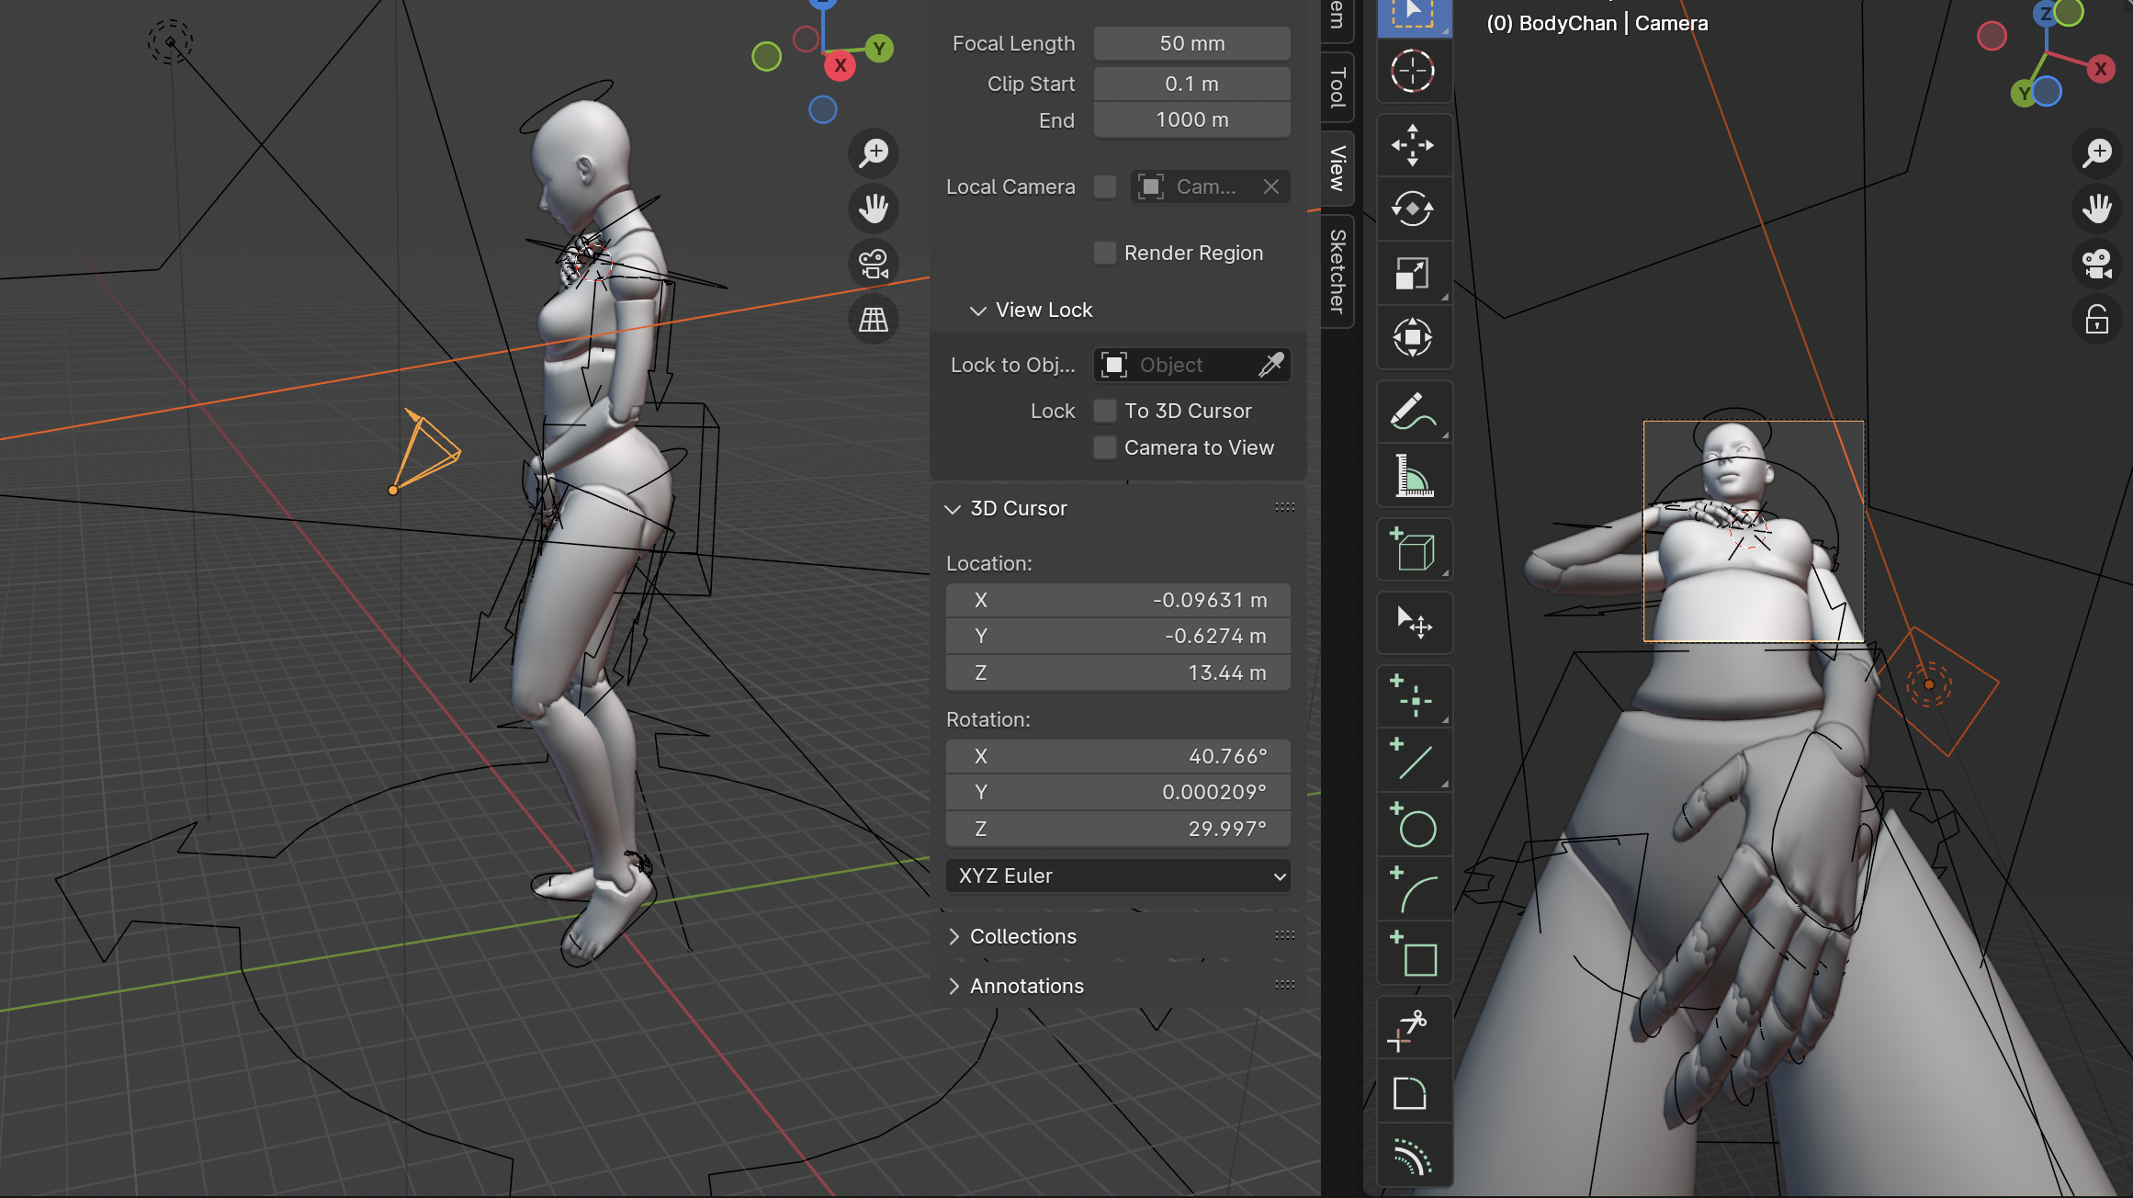Toggle the camera lock padlock icon
2133x1198 pixels.
(2097, 320)
